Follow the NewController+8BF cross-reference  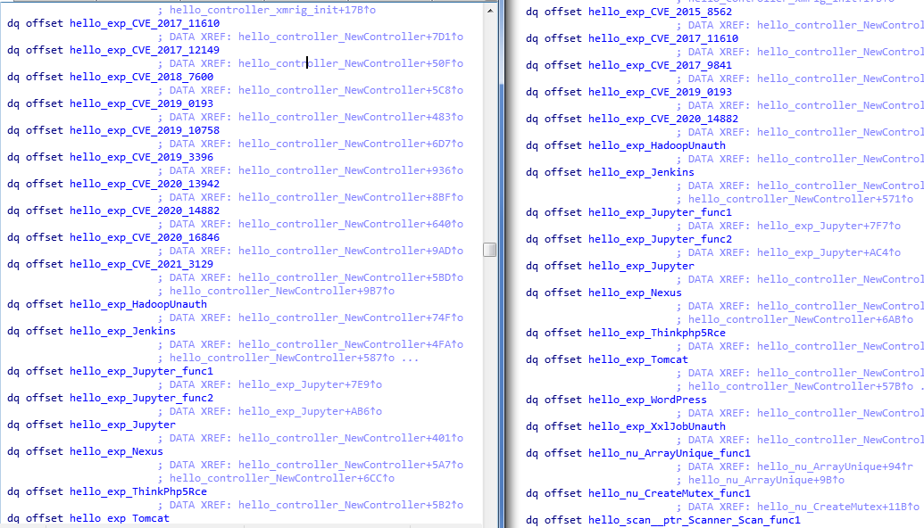click(351, 197)
